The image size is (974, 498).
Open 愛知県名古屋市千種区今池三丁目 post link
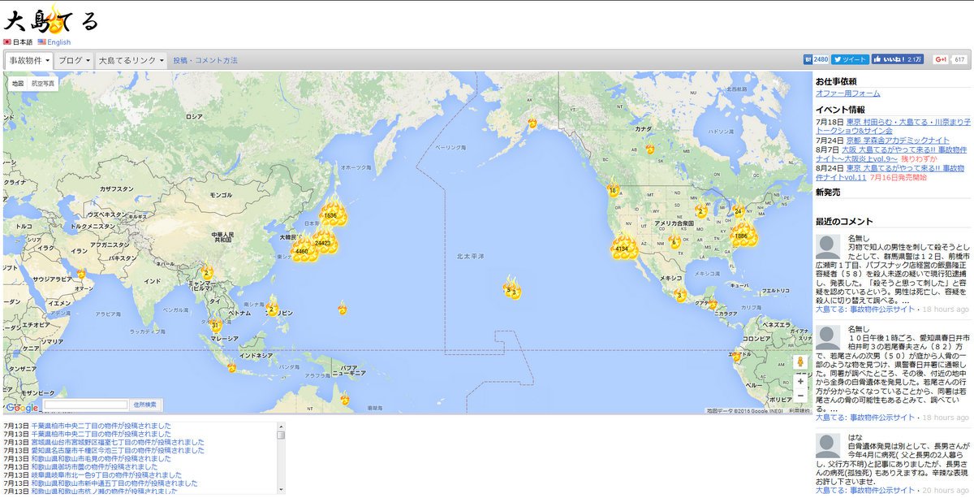(x=117, y=450)
